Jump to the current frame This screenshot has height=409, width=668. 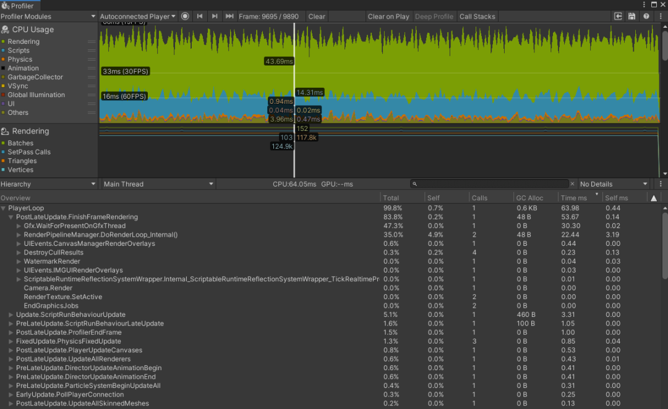coord(229,16)
